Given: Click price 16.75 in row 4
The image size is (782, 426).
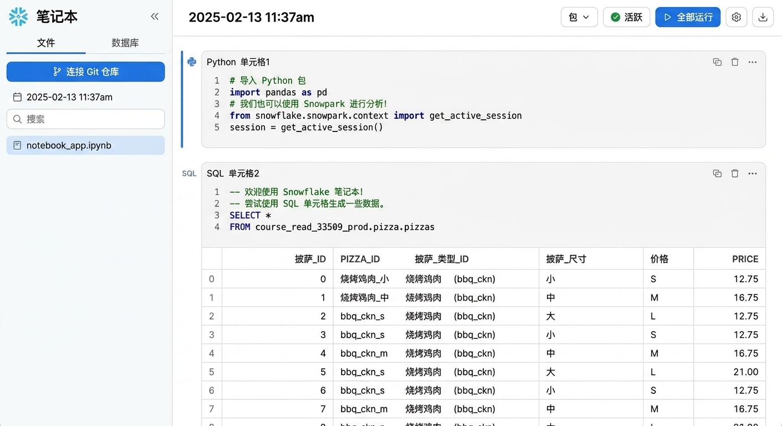Looking at the screenshot, I should pos(746,353).
